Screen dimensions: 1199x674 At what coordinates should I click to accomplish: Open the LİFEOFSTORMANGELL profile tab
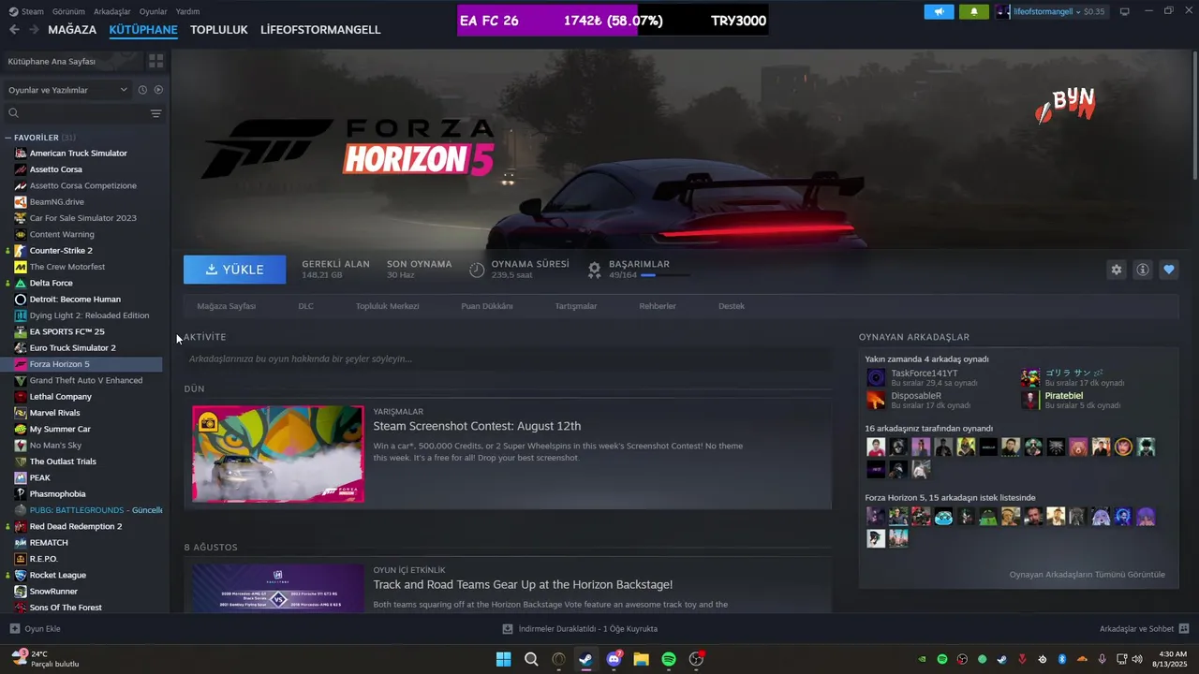click(x=320, y=30)
